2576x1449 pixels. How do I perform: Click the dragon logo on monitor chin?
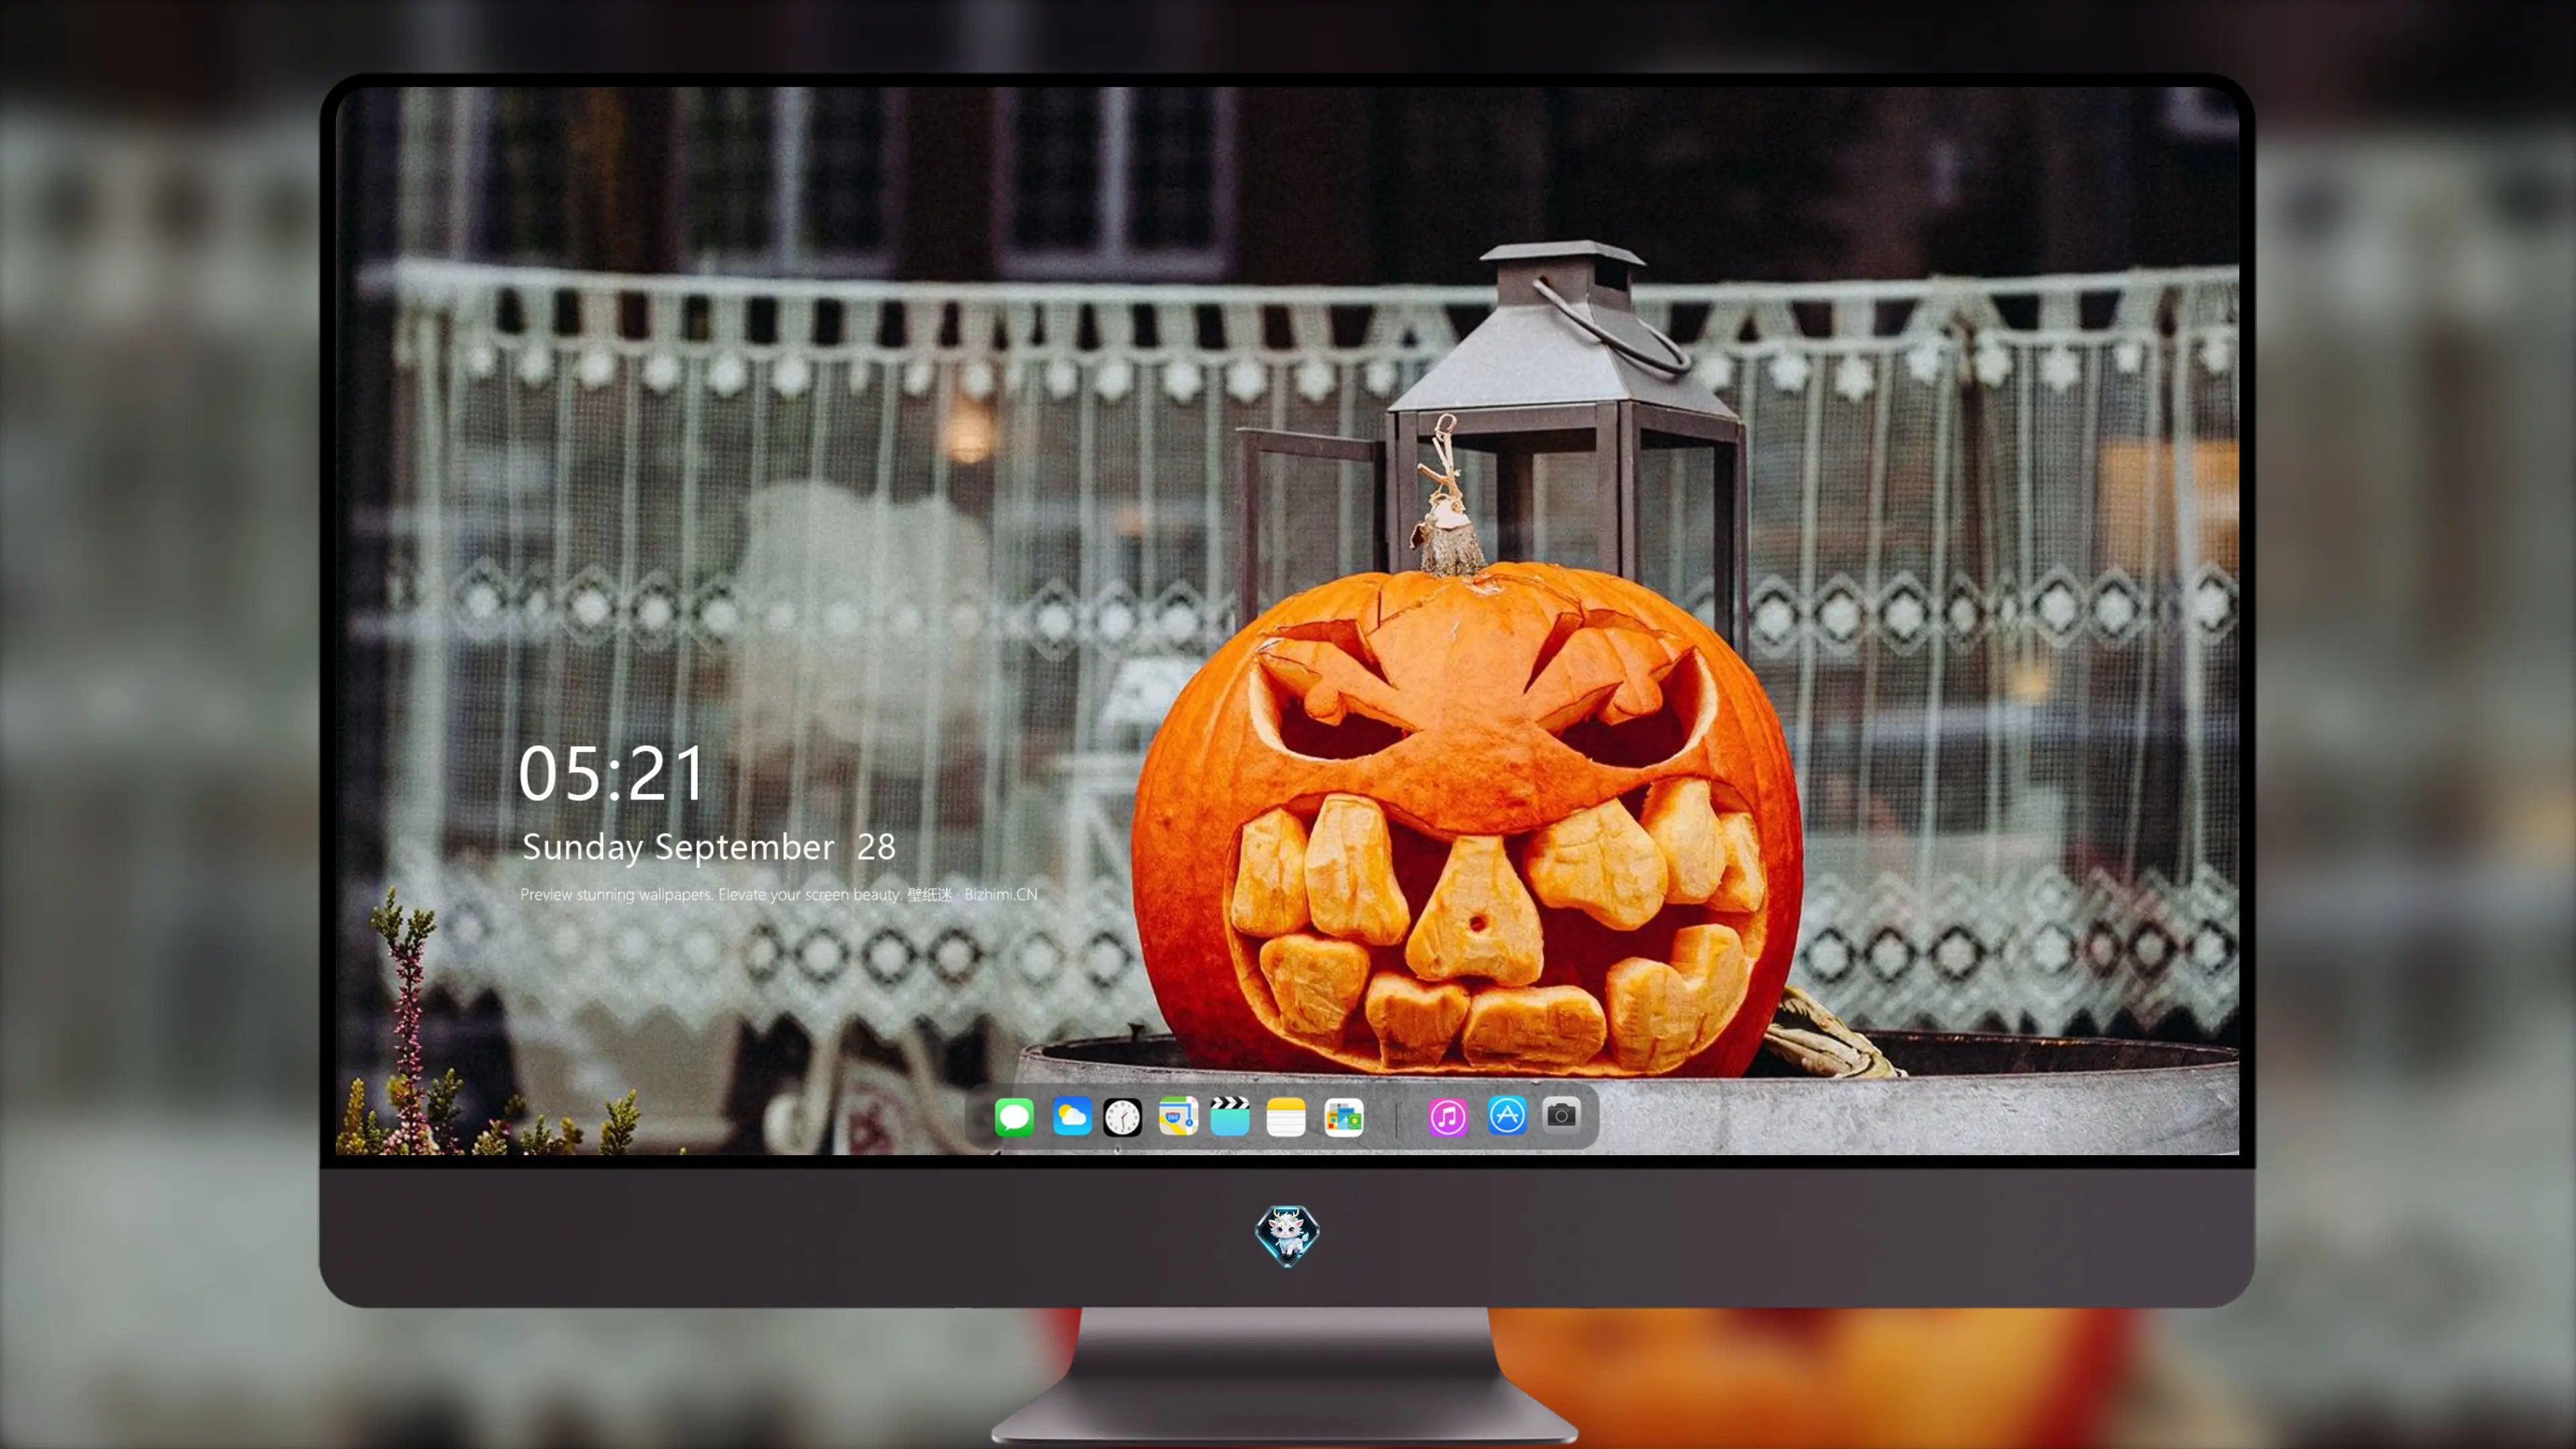pyautogui.click(x=1287, y=1235)
